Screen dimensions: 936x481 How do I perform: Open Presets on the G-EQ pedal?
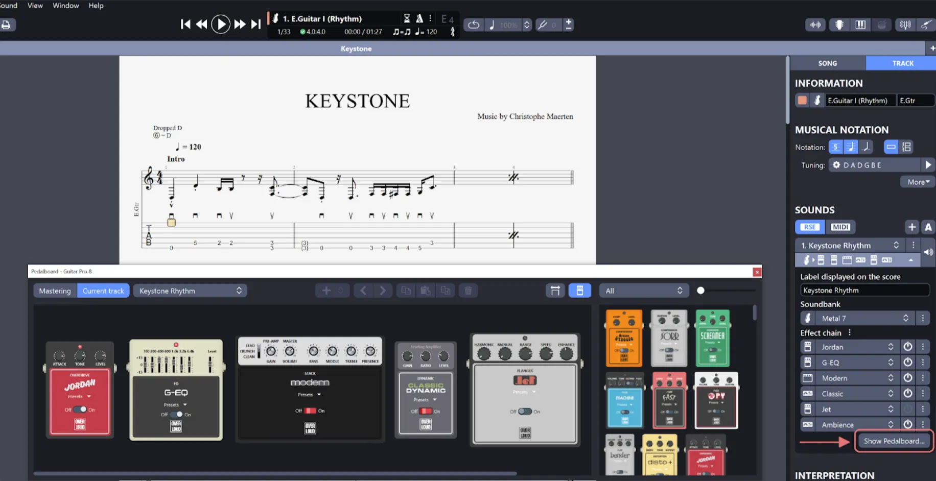pyautogui.click(x=175, y=404)
